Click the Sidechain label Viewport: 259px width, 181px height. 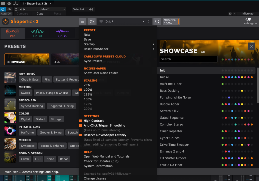79,9
